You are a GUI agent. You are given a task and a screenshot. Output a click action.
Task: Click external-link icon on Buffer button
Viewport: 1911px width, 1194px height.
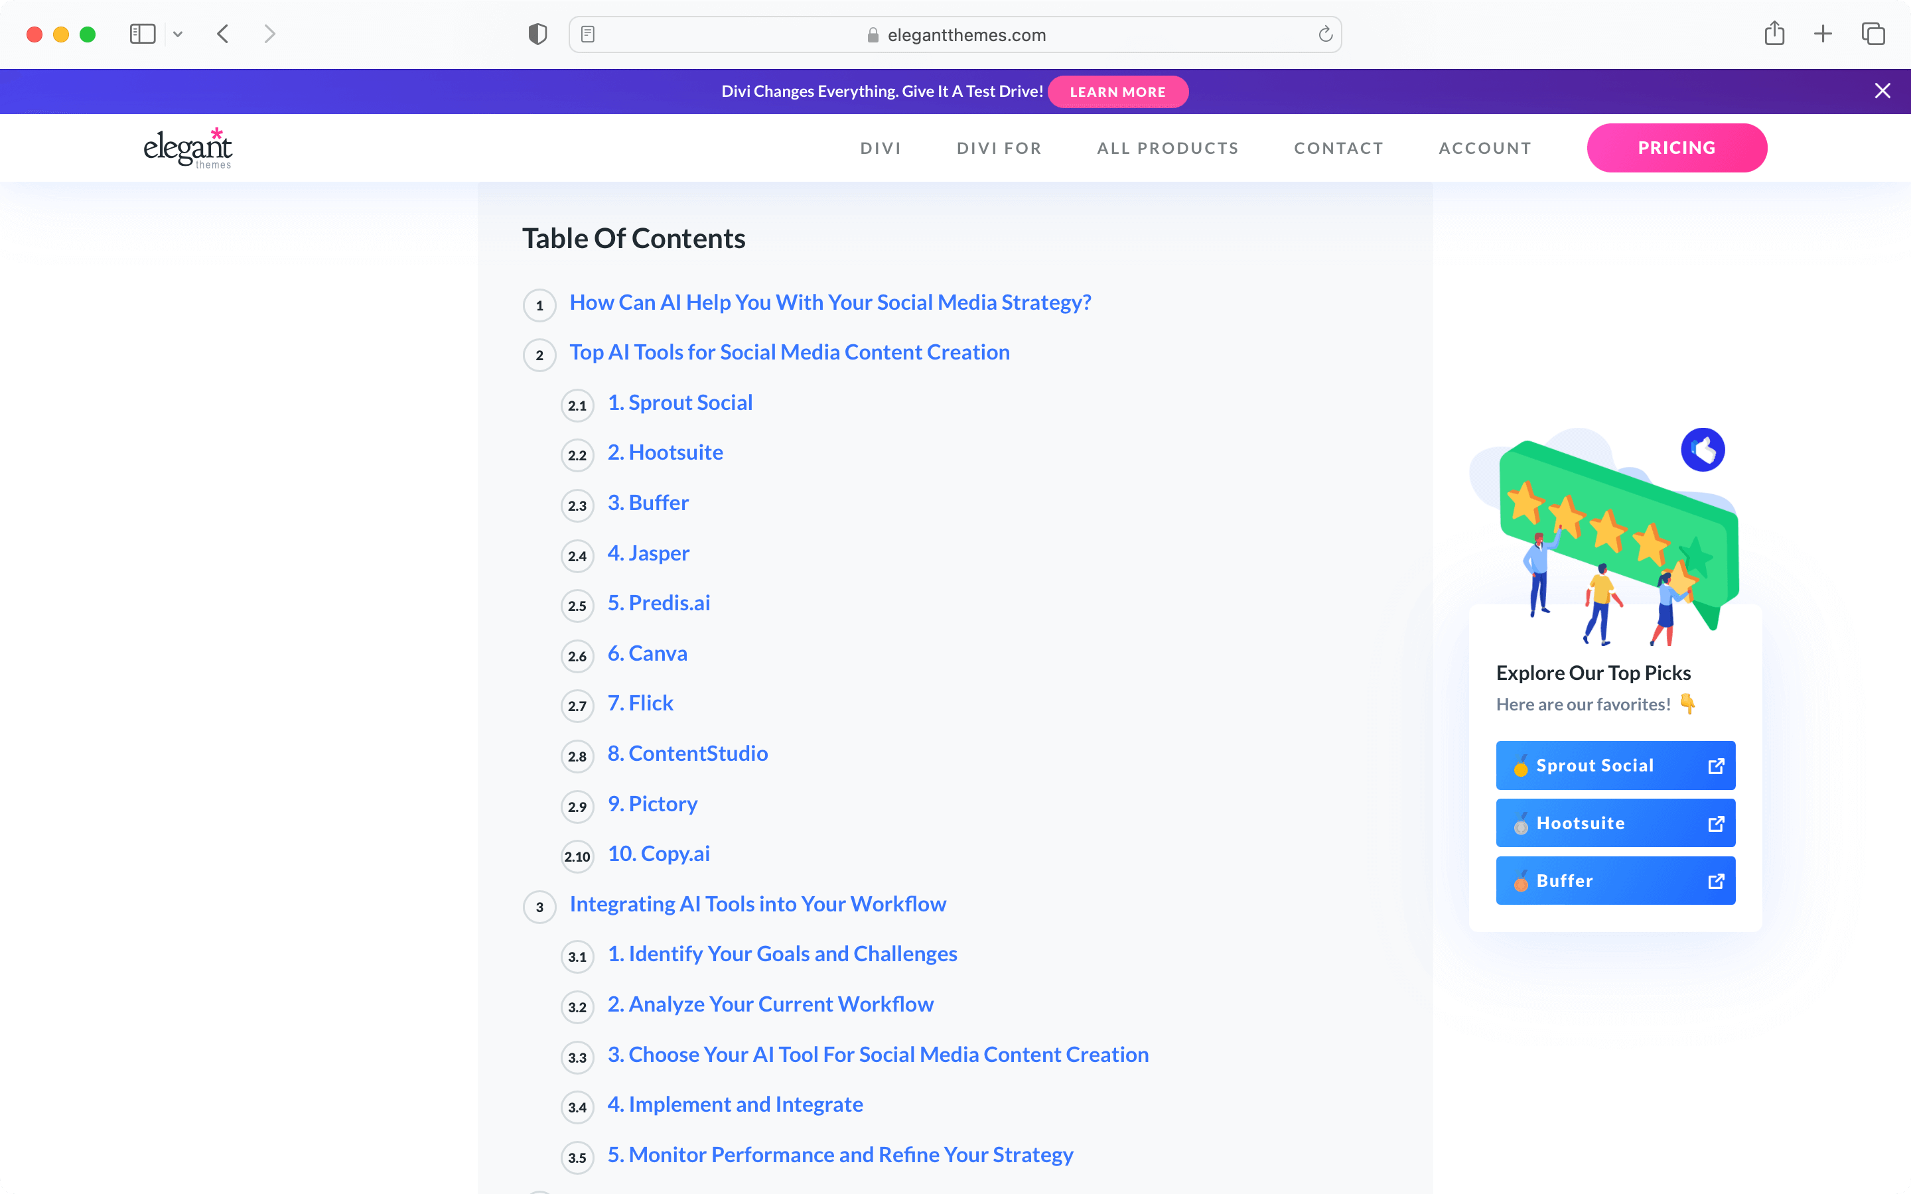(1715, 882)
